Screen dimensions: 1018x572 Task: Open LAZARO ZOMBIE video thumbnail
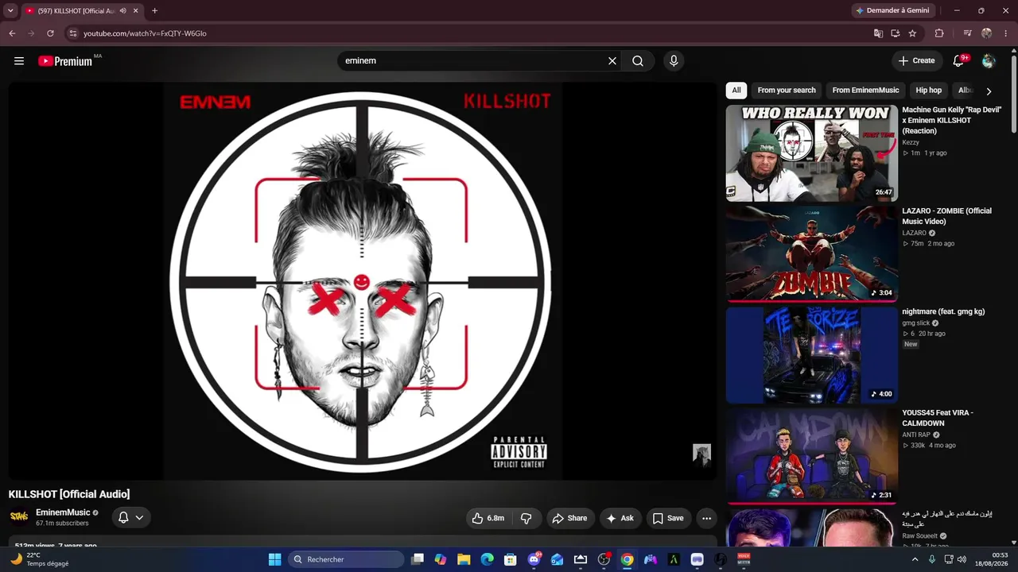[811, 254]
